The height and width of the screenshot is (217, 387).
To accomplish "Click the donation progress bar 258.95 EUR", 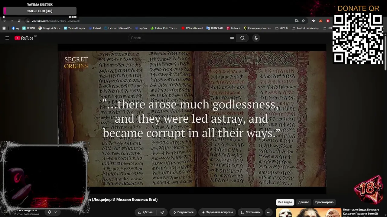I will click(40, 11).
